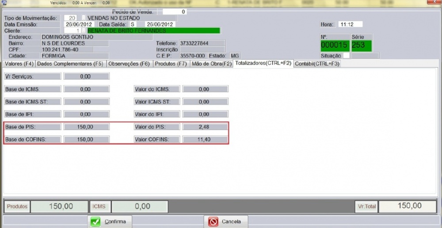Viewport: 442px width, 228px height.
Task: Click the Pedido de Venda number field
Action: pos(175,12)
